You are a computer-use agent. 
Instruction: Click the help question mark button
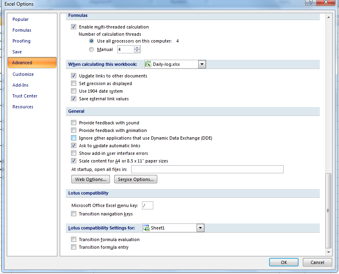tap(311, 2)
